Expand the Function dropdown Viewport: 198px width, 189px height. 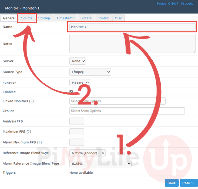[80, 83]
